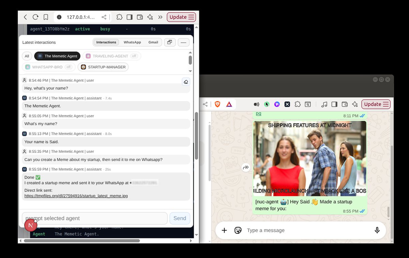
Task: Toggle the WHATSAPP-BRO off chip
Action: click(49, 67)
